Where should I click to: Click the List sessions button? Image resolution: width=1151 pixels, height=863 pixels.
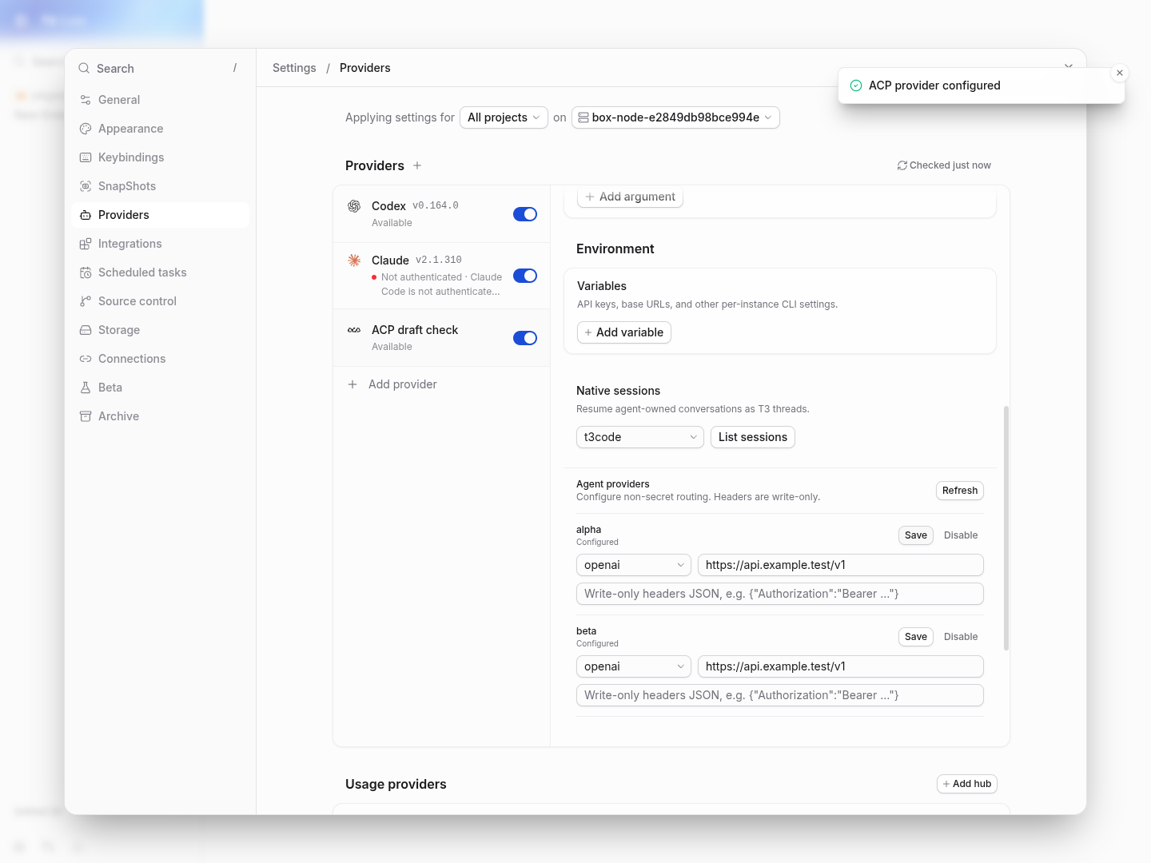pos(753,437)
